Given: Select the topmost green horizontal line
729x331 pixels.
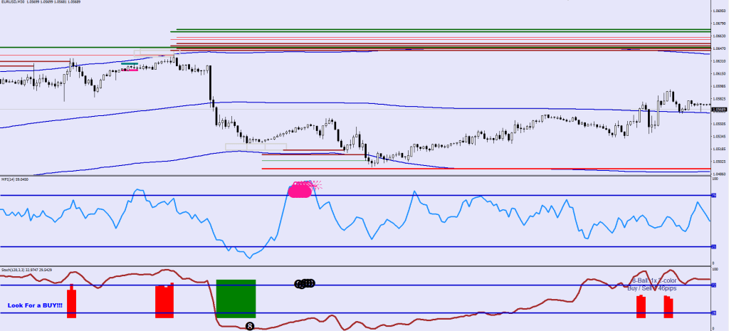Looking at the screenshot, I should pos(441,30).
